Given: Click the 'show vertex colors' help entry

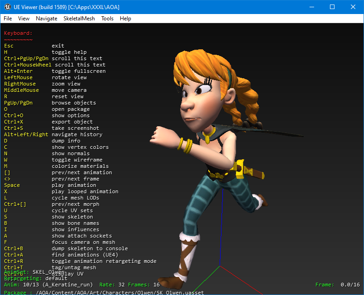Looking at the screenshot, I should click(x=80, y=147).
